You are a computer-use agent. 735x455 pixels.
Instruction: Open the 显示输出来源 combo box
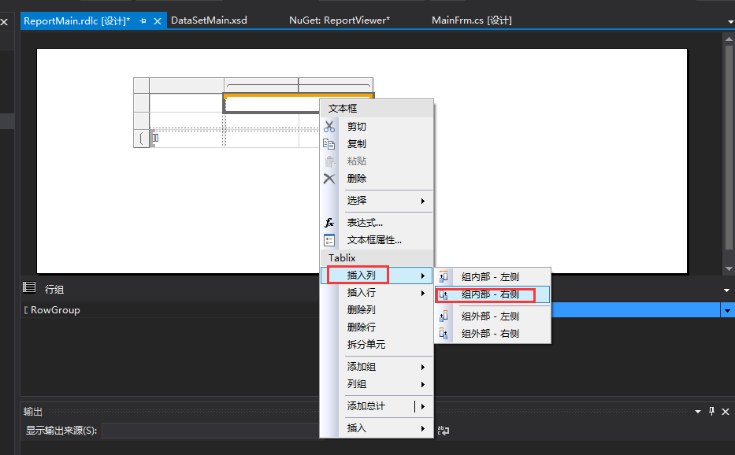(210, 430)
